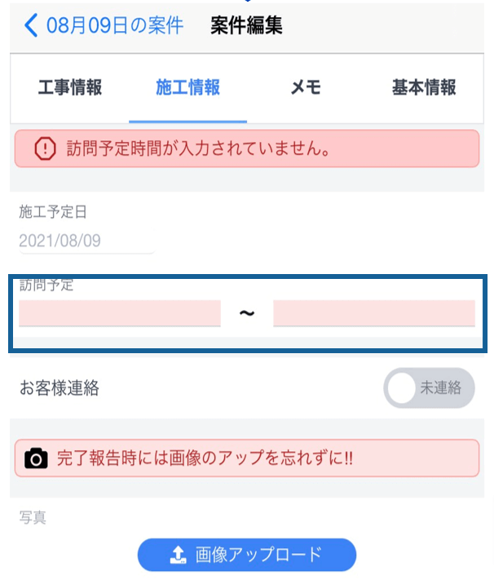Tap the back chevron arrow
Image resolution: width=494 pixels, height=584 pixels.
[x=31, y=25]
